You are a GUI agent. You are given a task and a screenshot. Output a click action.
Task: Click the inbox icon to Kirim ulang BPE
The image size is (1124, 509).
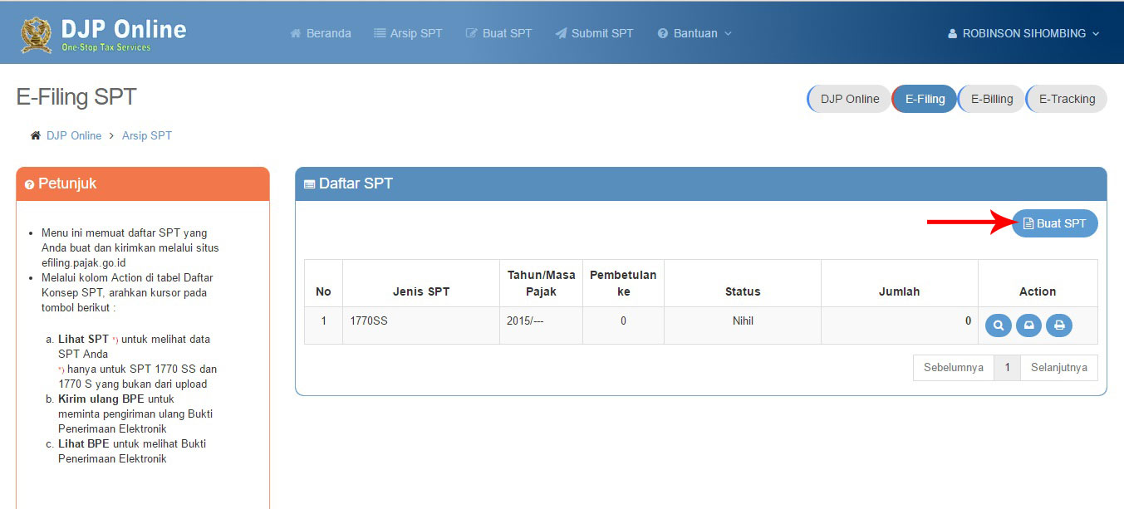tap(1028, 325)
